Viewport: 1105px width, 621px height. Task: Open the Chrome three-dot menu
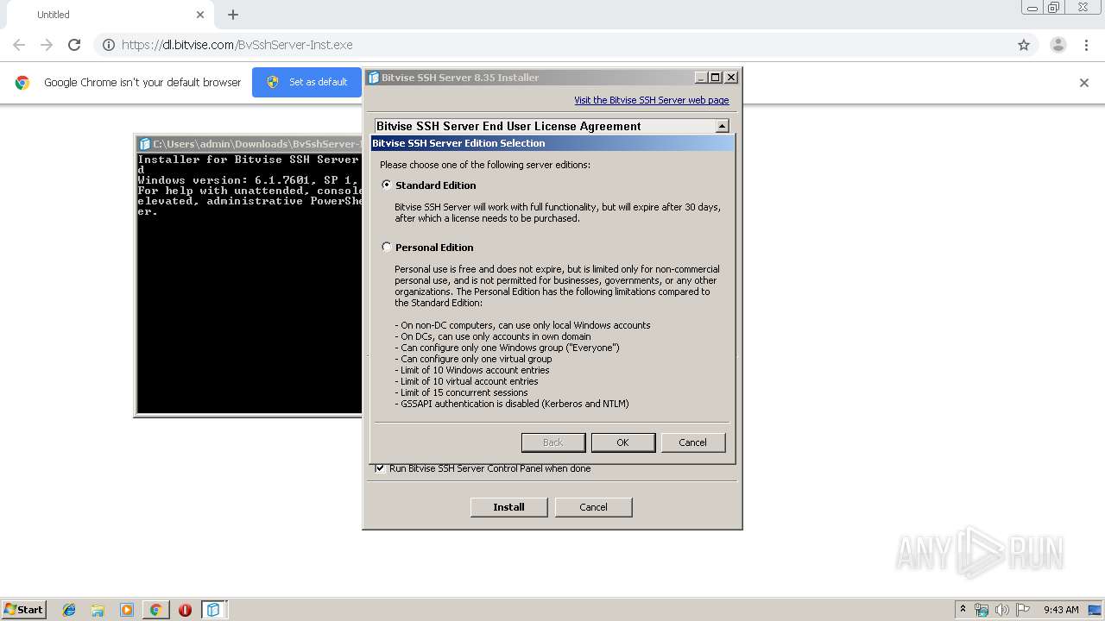click(1086, 45)
